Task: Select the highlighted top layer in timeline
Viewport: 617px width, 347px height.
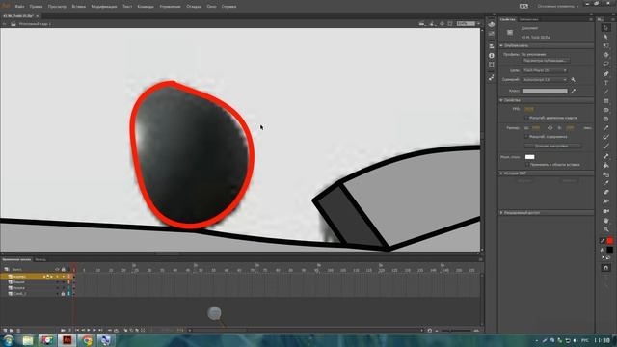Action: [x=37, y=277]
